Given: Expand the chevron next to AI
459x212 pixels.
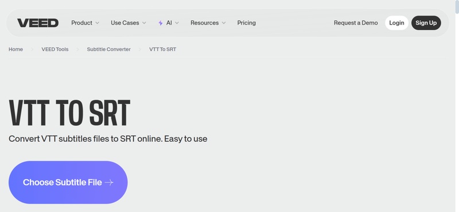Looking at the screenshot, I should coord(177,23).
